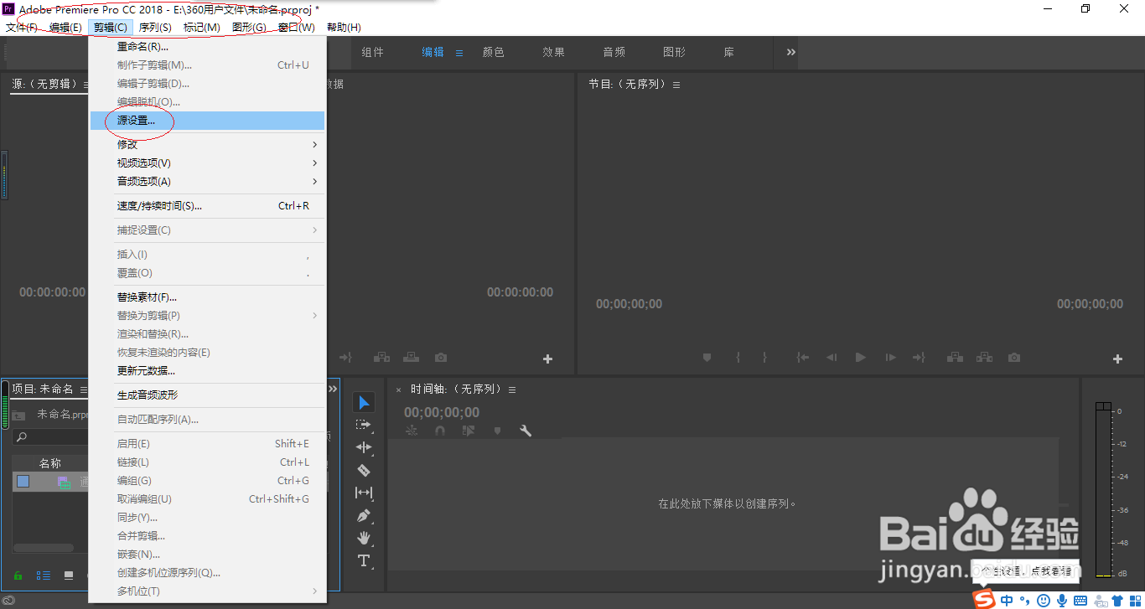
Task: Go to In point in Program monitor
Action: tap(803, 358)
